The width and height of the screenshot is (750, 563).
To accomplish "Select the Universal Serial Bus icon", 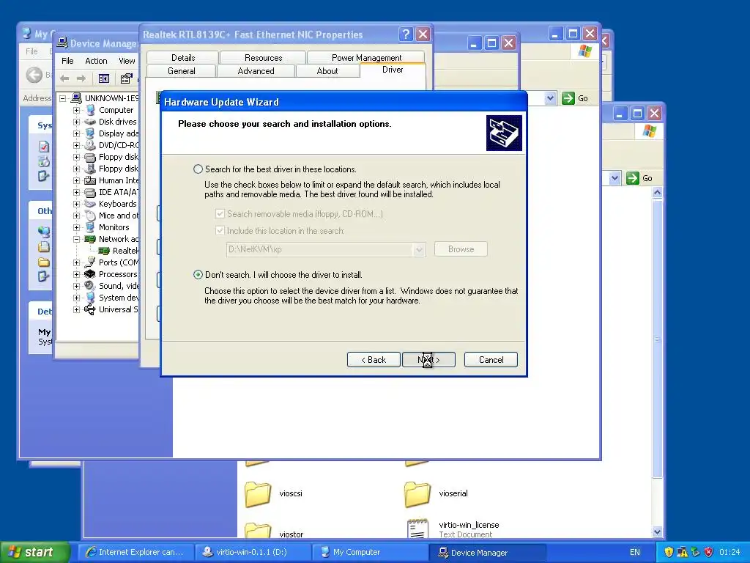I will click(90, 309).
